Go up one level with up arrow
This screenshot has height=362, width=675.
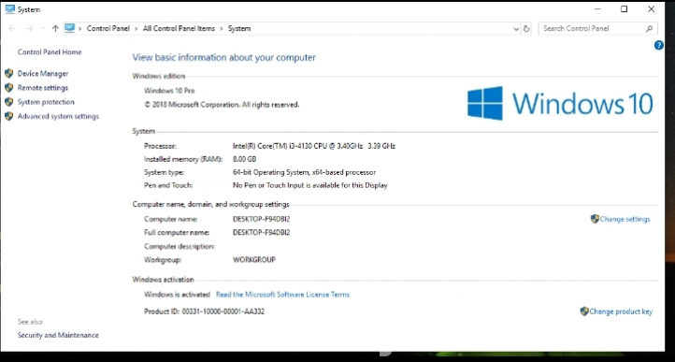pyautogui.click(x=55, y=29)
